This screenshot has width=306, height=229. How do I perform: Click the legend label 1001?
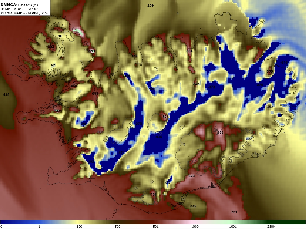(233, 227)
